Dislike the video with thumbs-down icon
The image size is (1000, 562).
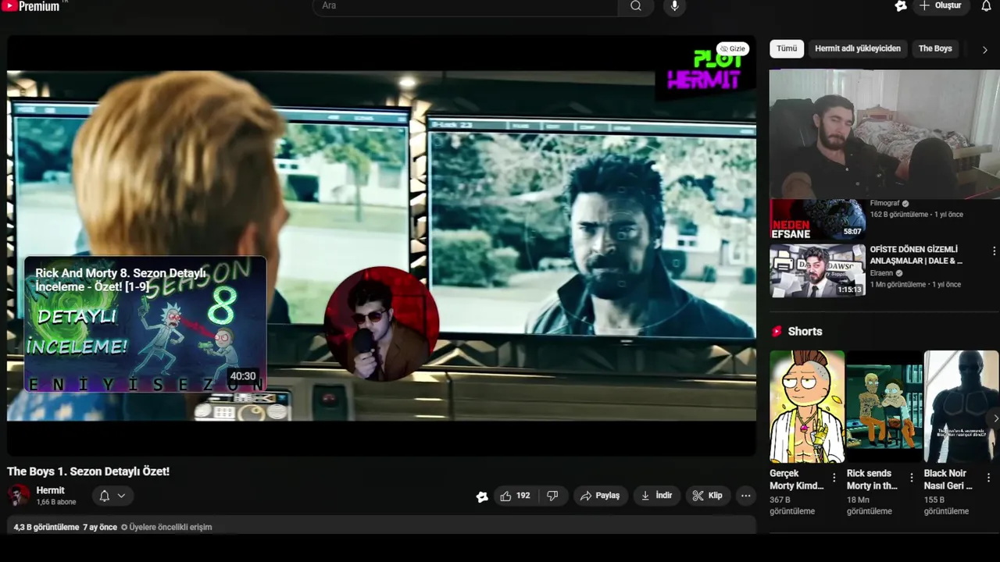point(552,496)
